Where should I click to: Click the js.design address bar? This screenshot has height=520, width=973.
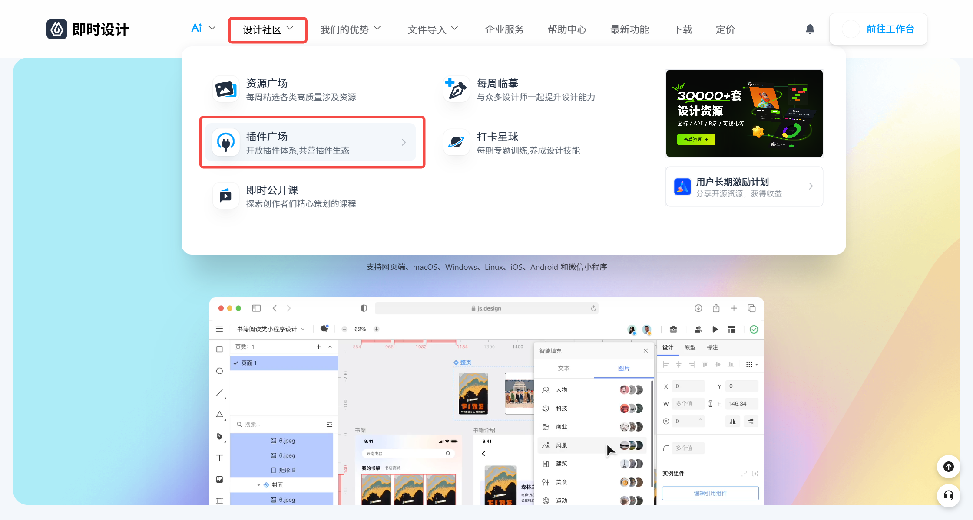(486, 308)
